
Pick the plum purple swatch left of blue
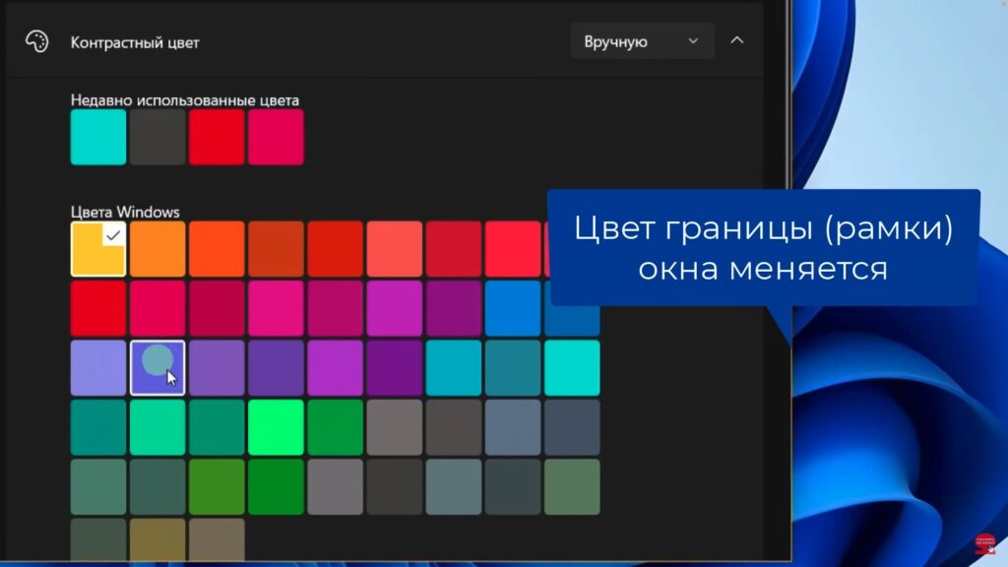(453, 308)
